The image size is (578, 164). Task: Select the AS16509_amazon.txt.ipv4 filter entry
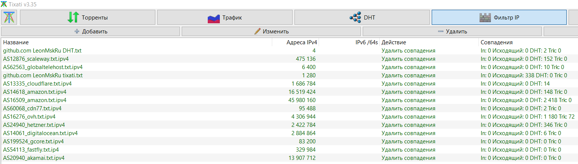coord(289,100)
